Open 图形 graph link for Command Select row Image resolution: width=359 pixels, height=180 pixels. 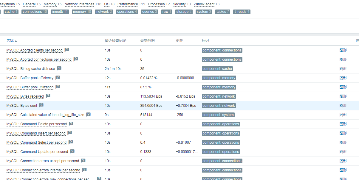click(x=343, y=143)
